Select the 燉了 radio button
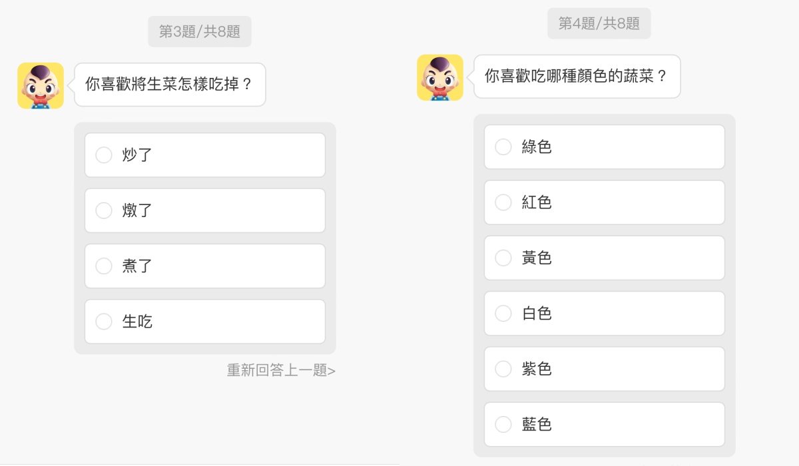799x466 pixels. click(x=103, y=210)
